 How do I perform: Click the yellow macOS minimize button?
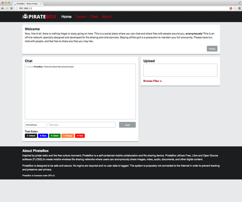click(x=6, y=3)
